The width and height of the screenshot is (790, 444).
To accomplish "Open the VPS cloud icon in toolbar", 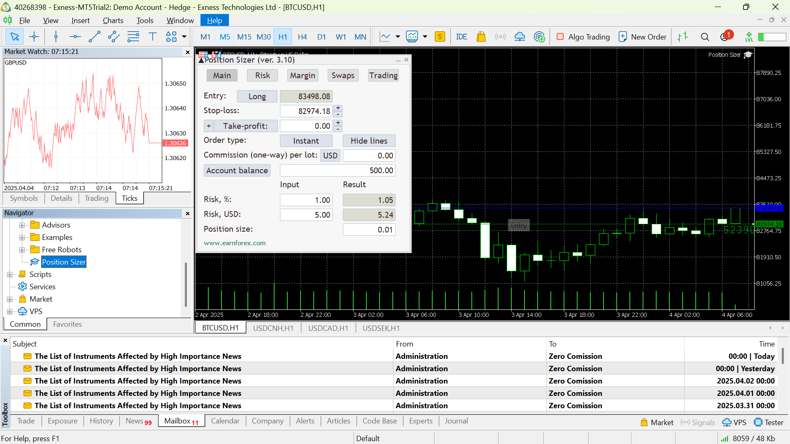I will click(x=520, y=37).
